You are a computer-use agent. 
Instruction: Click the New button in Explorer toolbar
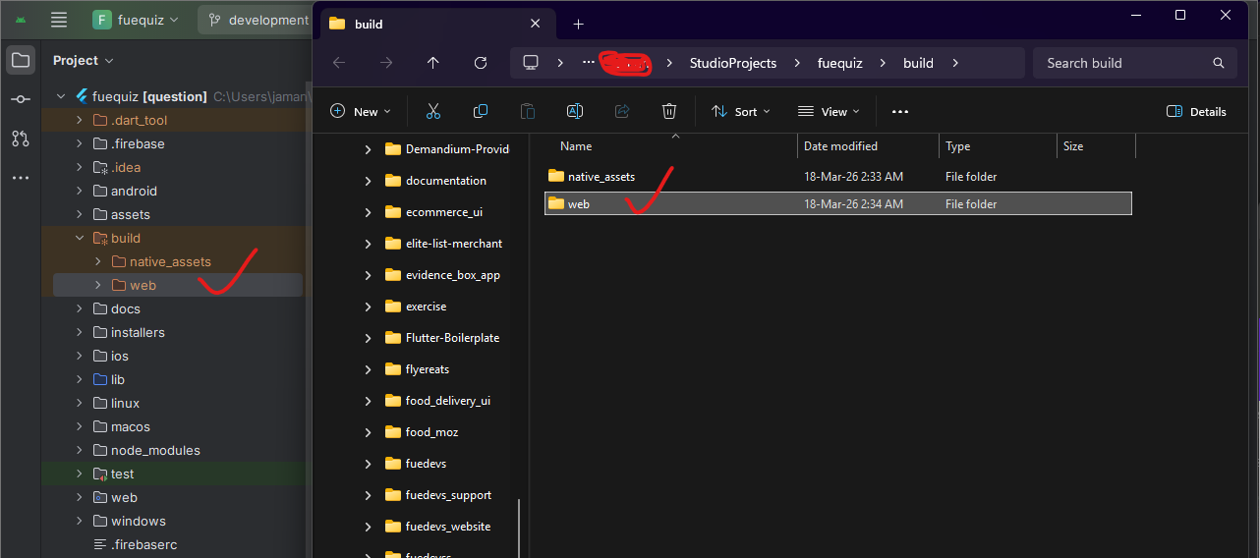360,111
